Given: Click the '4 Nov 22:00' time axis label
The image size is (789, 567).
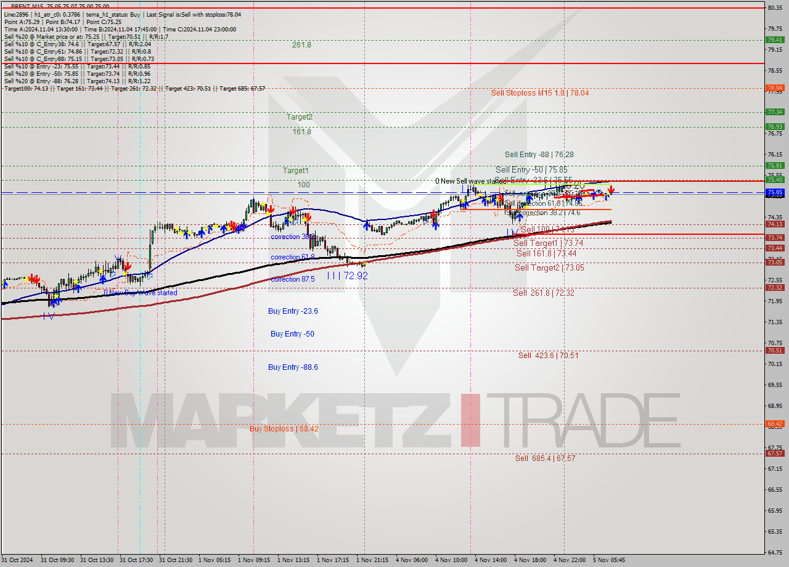Looking at the screenshot, I should 570,560.
